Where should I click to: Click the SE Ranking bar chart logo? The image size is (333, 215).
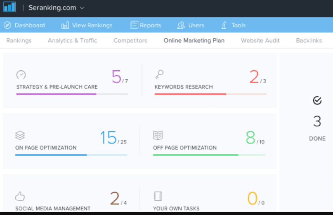pyautogui.click(x=9, y=7)
